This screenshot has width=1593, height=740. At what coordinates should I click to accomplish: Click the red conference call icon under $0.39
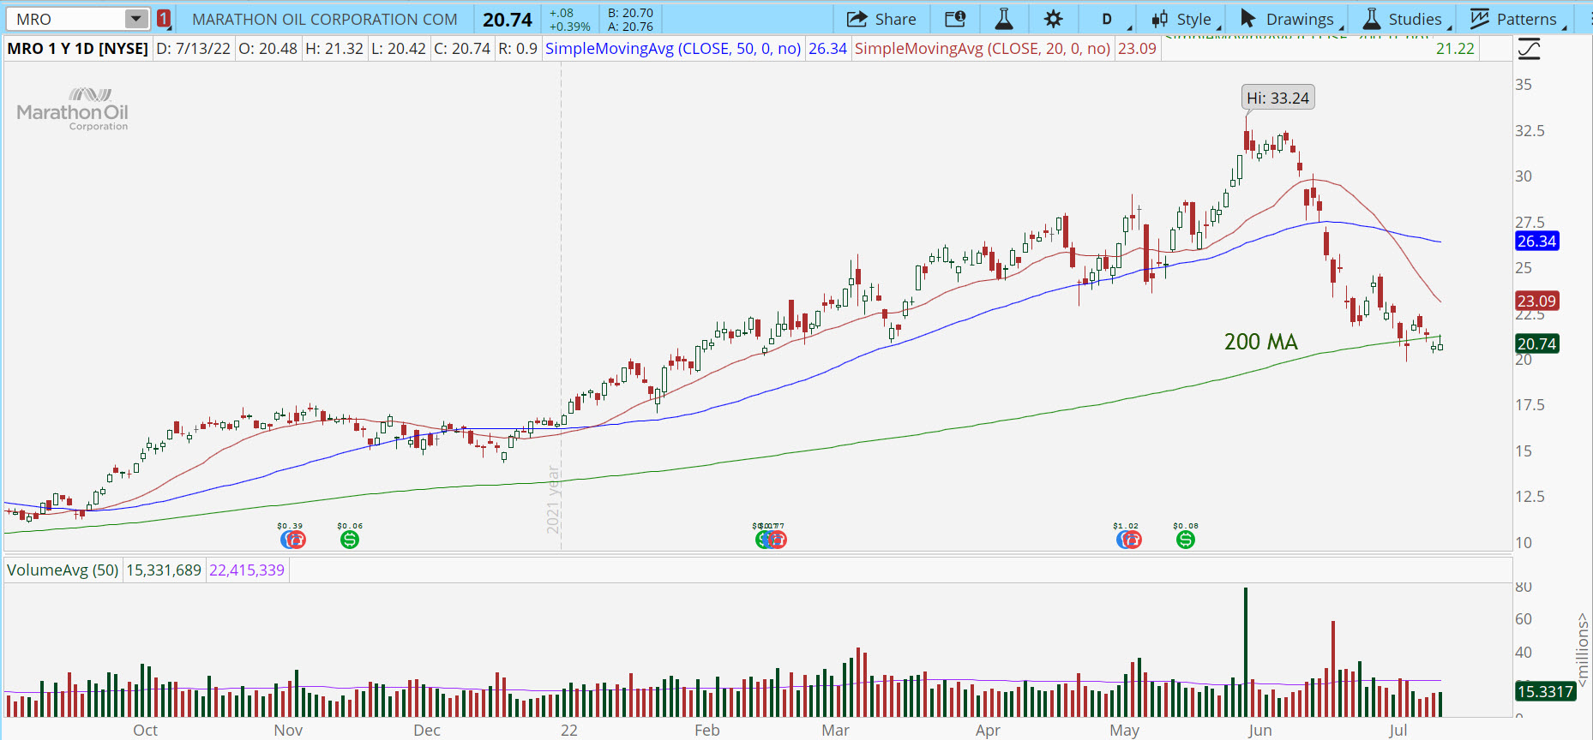click(x=297, y=540)
